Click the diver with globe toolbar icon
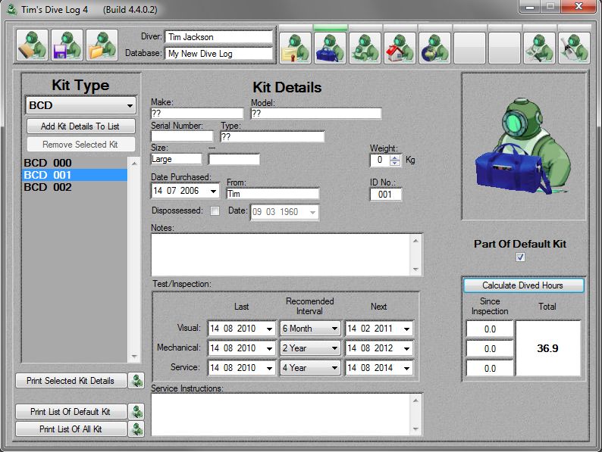Image resolution: width=602 pixels, height=452 pixels. point(434,48)
